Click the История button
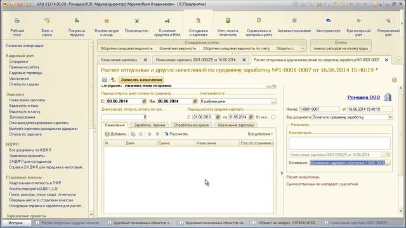The image size is (406, 228). [x=16, y=222]
